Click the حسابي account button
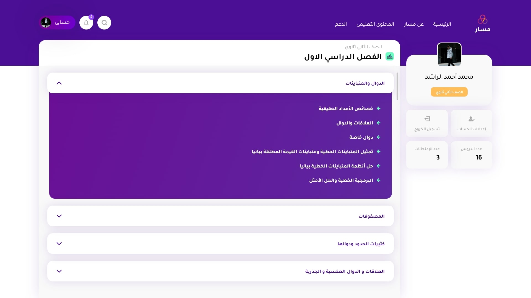Viewport: 531px width, 298px height. pos(57,23)
